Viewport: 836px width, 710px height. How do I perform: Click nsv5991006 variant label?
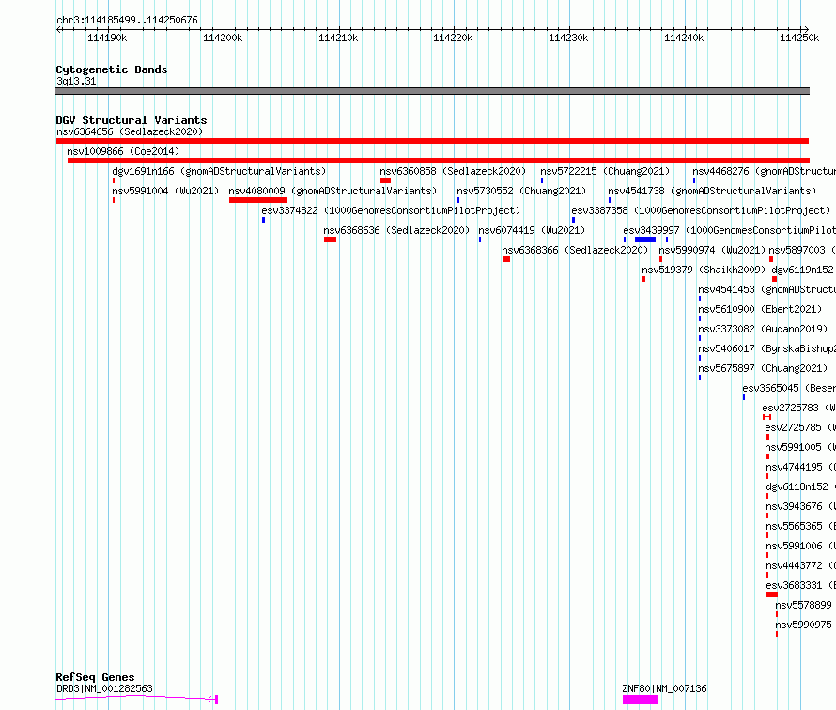[801, 546]
